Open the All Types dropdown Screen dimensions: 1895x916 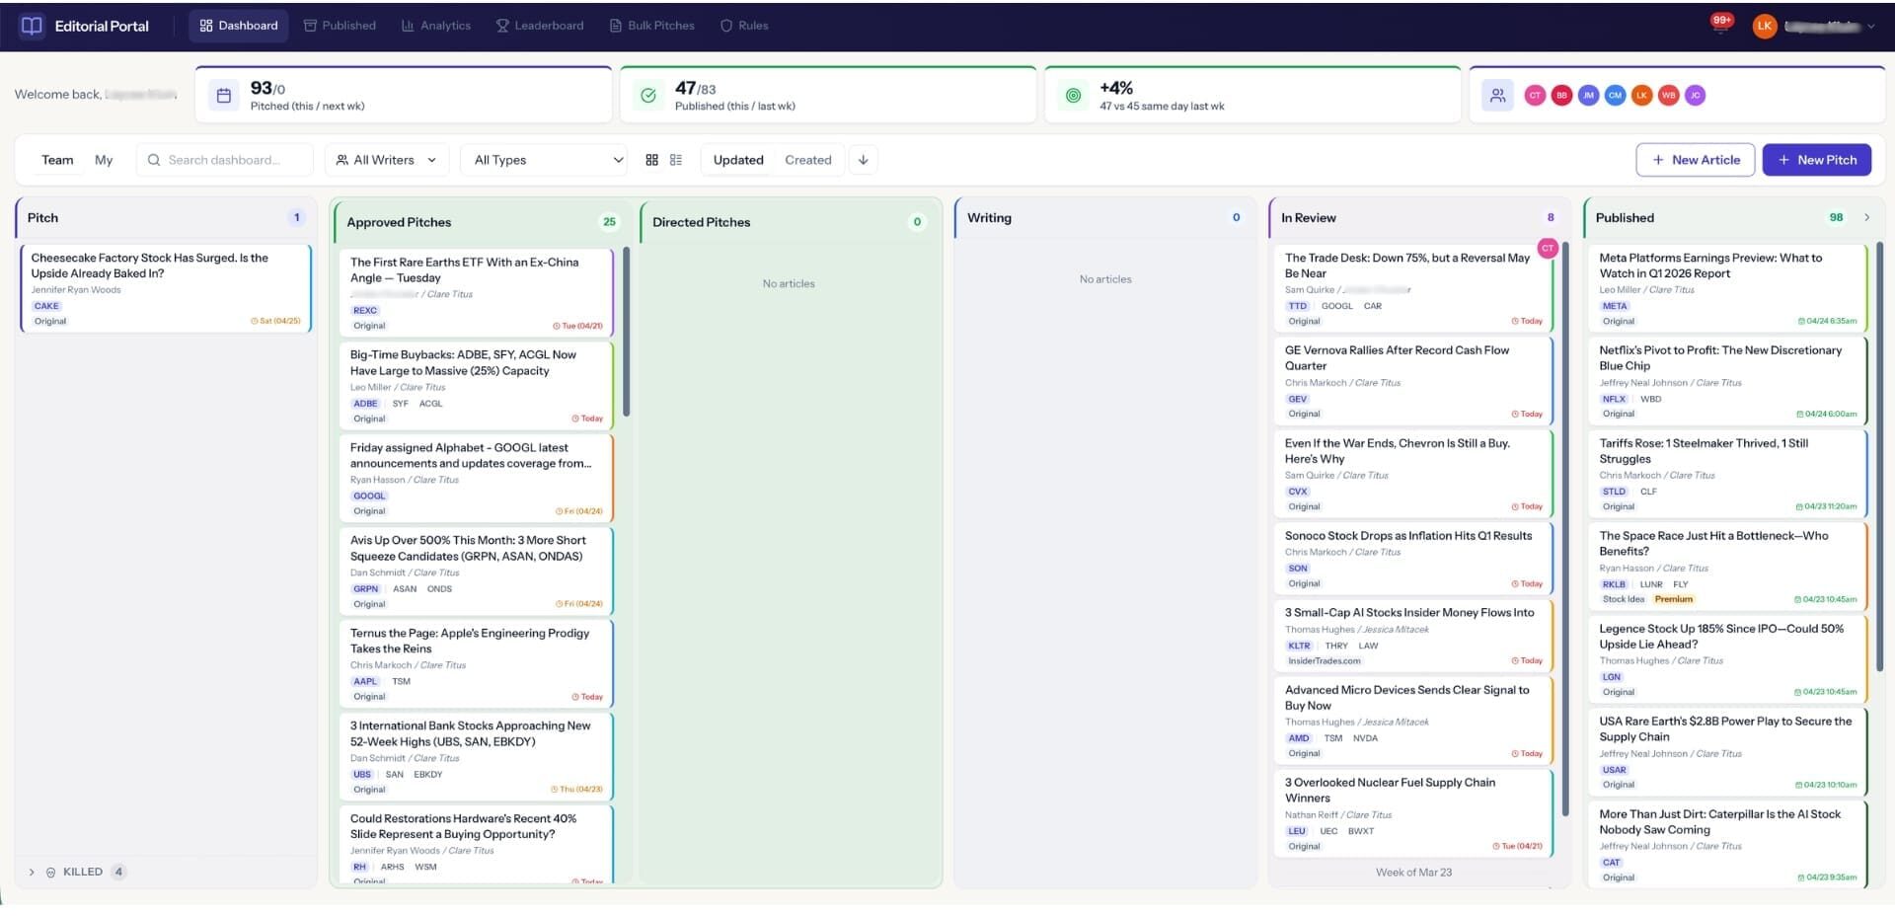pos(547,160)
